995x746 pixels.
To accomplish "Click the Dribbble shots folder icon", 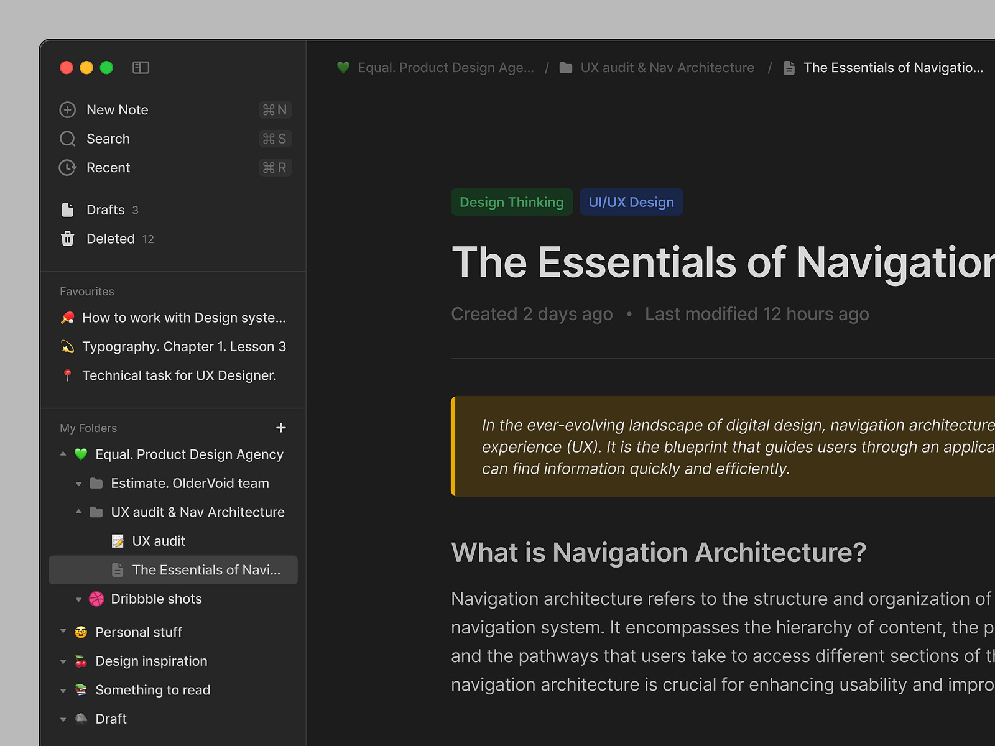I will click(x=96, y=599).
